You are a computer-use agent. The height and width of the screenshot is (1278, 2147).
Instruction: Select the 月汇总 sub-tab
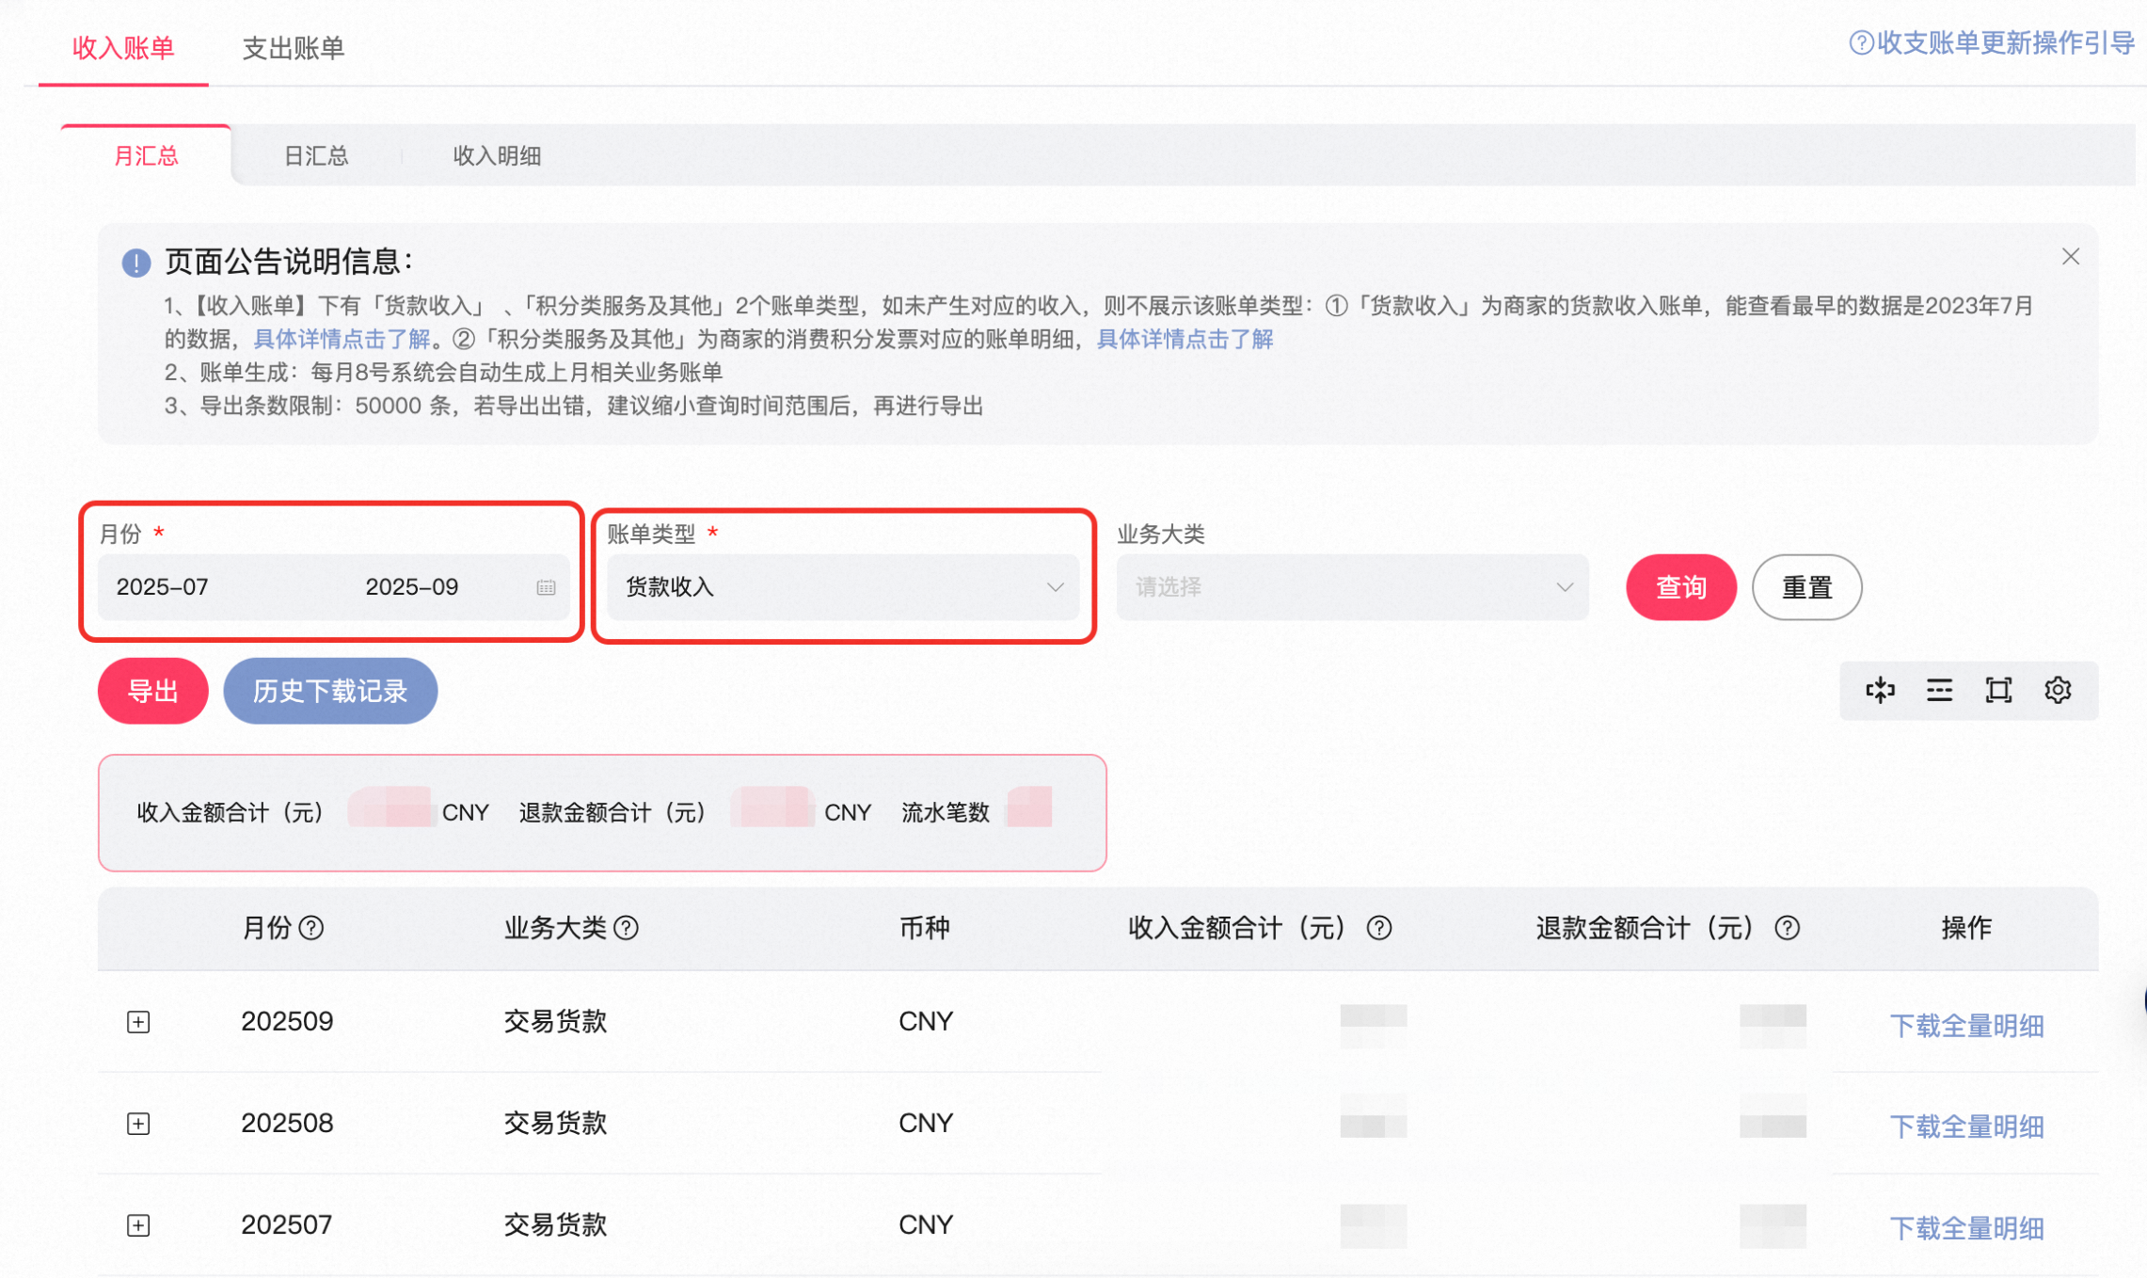click(x=146, y=155)
